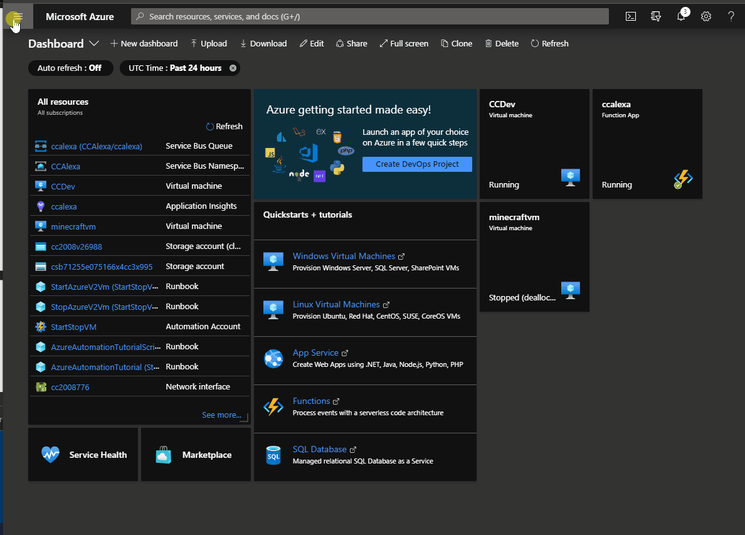Remove the UTC Time filter
Viewport: 745px width, 535px height.
[x=233, y=68]
